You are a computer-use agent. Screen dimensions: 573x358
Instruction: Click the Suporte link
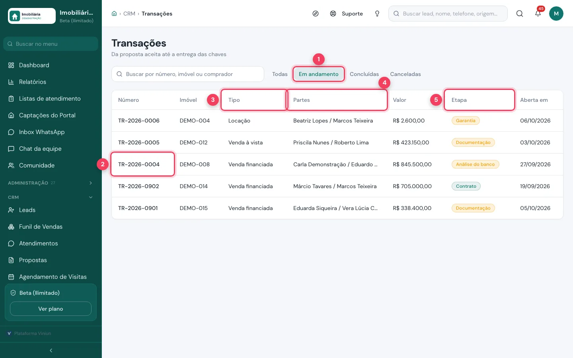click(352, 14)
